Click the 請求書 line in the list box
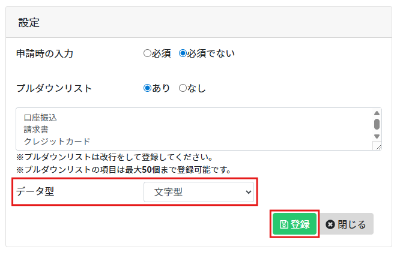 (x=36, y=130)
